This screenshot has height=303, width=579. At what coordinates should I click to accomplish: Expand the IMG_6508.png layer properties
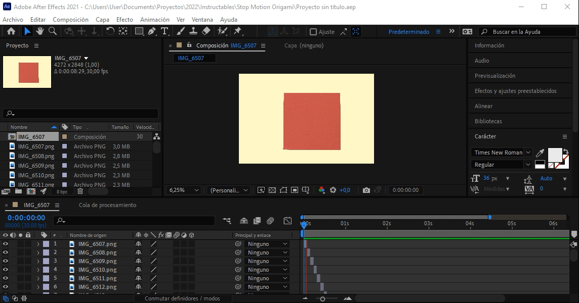pos(38,252)
